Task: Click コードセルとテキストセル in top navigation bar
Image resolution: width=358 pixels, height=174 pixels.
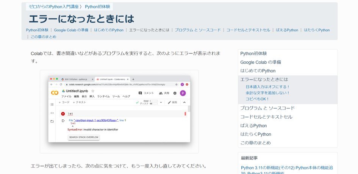Action: [248, 30]
